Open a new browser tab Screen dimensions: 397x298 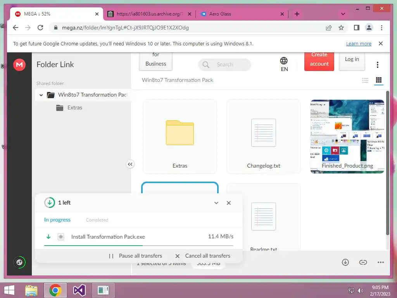297,14
